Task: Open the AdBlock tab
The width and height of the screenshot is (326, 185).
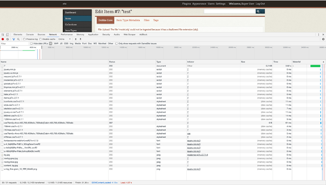Action: tap(143, 34)
